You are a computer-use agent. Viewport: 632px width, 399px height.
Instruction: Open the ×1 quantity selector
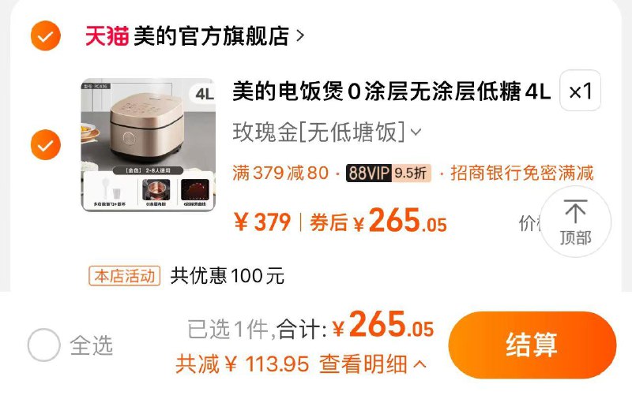pos(580,91)
